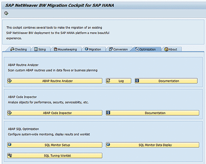This screenshot has width=206, height=164.
Task: Open the Housekeeping tab
Action: pyautogui.click(x=66, y=49)
